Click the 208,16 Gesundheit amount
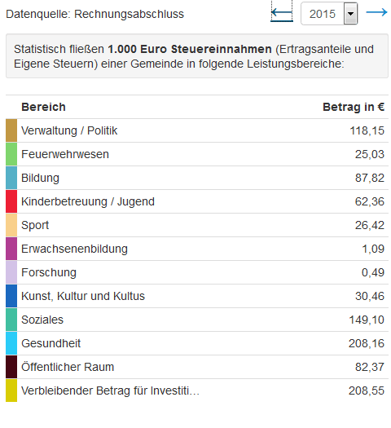Viewport: 391px width, 428px height. coord(367,343)
